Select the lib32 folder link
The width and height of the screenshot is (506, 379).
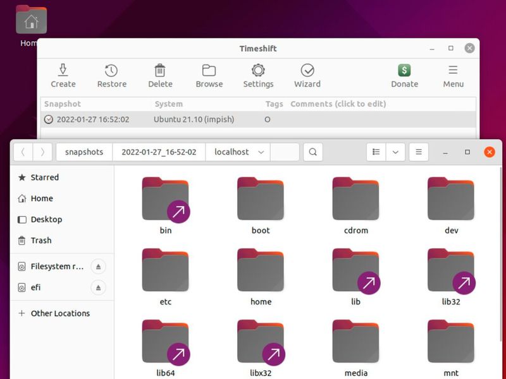coord(451,277)
